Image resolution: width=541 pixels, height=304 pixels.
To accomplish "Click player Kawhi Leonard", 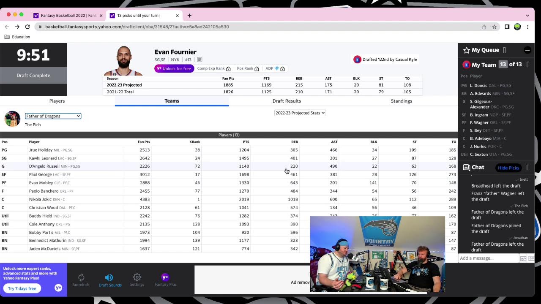I will pos(43,158).
